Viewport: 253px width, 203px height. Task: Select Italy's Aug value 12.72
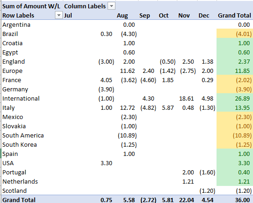(127, 107)
